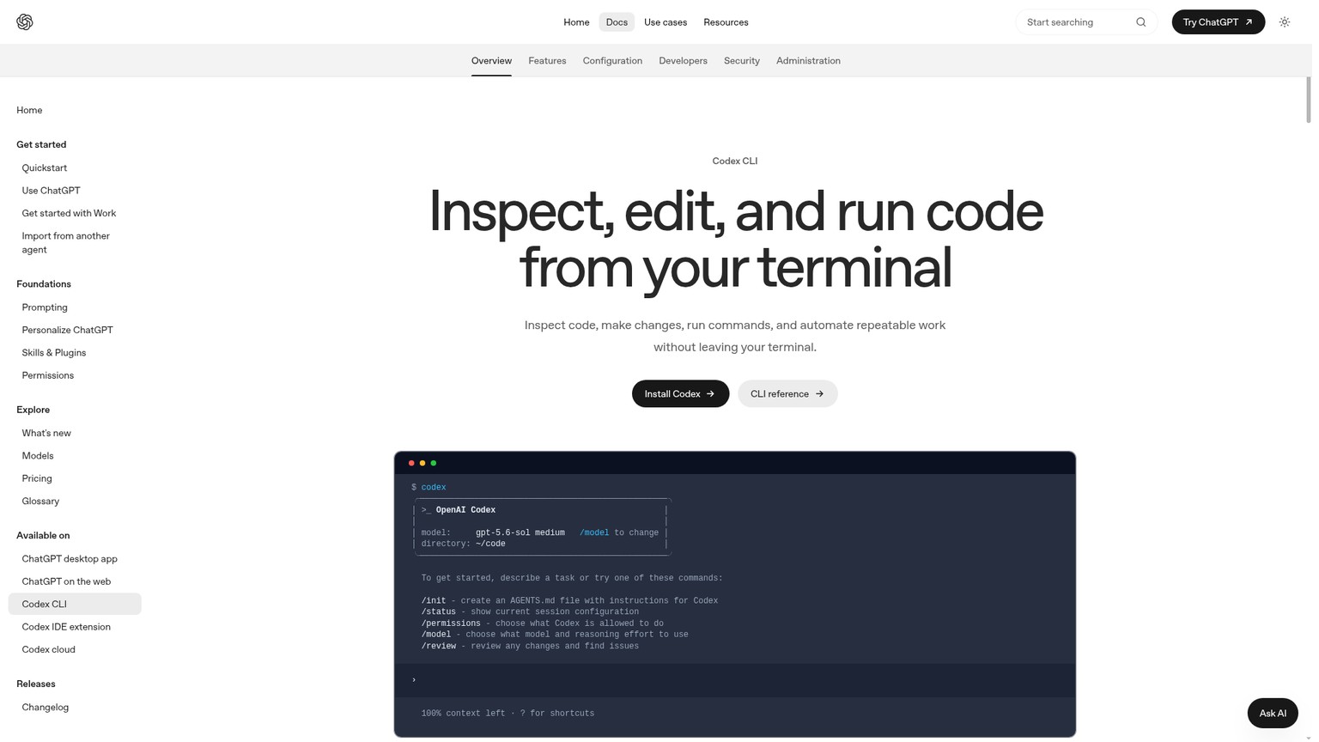Click the /status command line in terminal

530,612
